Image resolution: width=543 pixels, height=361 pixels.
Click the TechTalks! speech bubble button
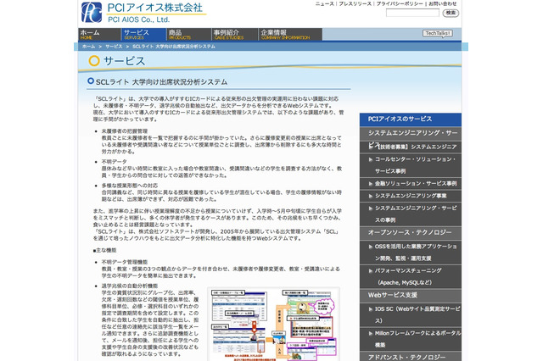click(438, 34)
